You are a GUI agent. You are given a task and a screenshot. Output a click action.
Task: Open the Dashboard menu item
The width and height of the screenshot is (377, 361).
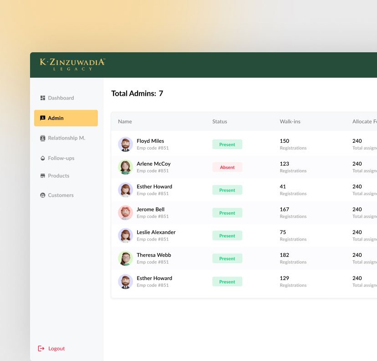point(61,98)
